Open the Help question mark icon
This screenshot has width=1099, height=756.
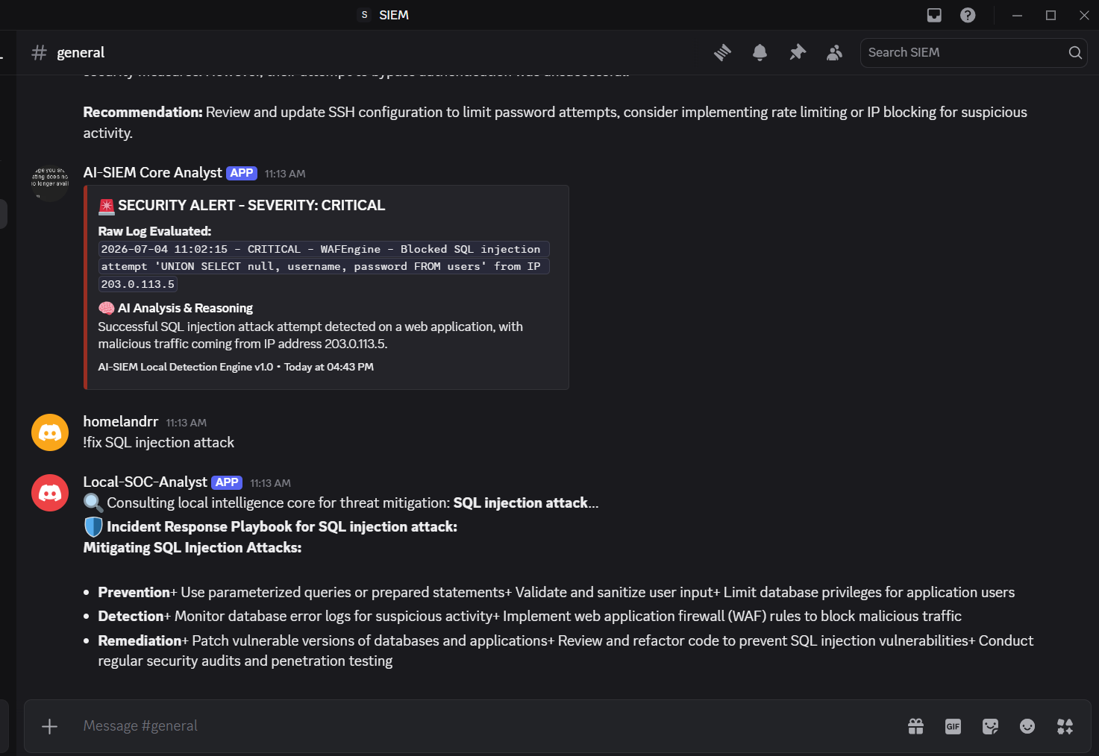968,15
